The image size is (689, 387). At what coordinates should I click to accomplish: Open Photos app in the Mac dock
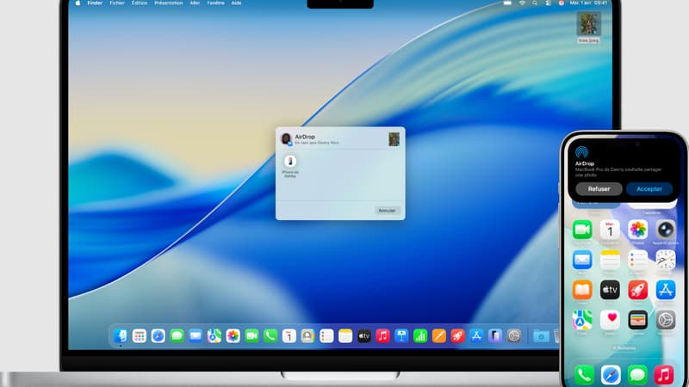click(x=233, y=336)
